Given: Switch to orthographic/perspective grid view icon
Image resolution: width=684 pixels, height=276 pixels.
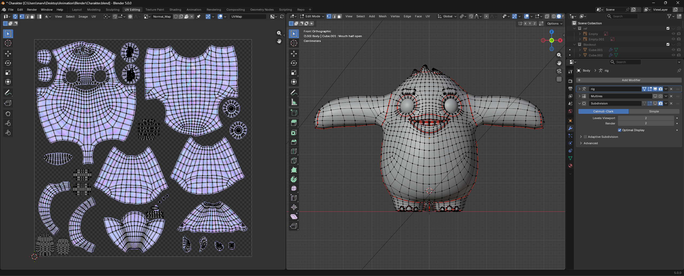Looking at the screenshot, I should click(559, 79).
